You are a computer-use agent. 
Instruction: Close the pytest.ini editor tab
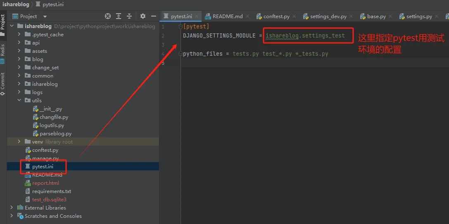[197, 16]
